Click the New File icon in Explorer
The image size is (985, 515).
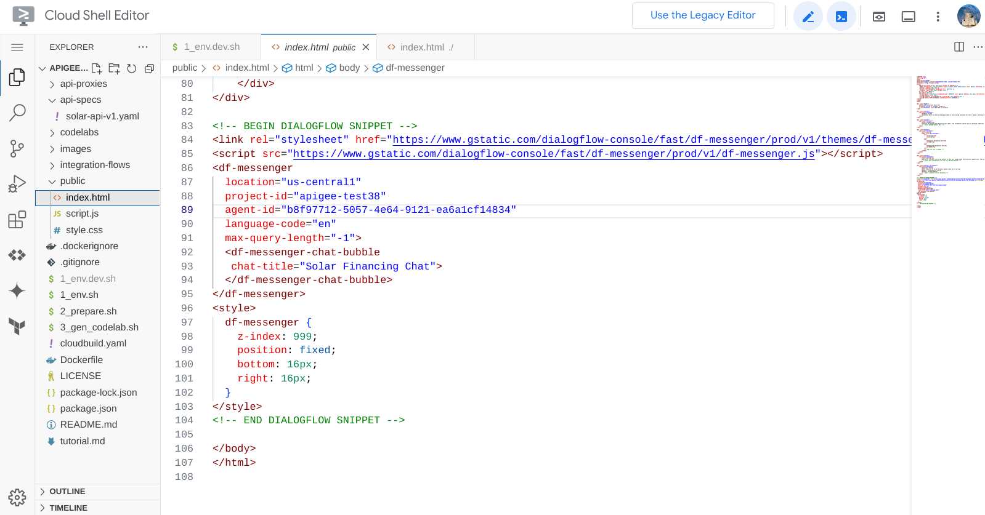pos(97,68)
